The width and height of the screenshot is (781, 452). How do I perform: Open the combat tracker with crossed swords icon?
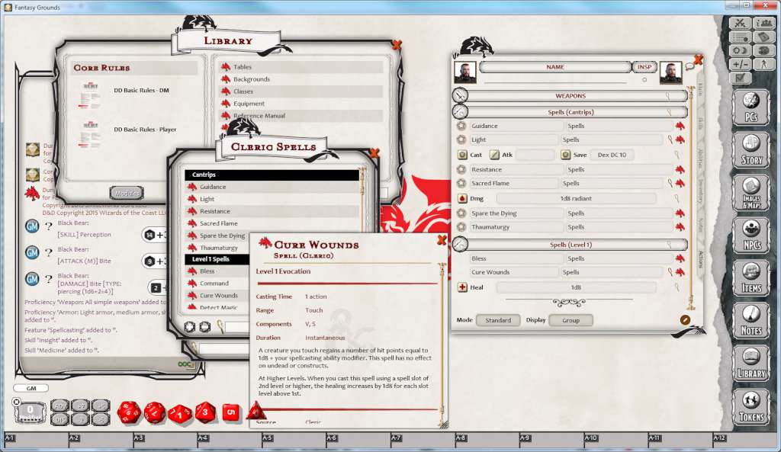[x=740, y=24]
